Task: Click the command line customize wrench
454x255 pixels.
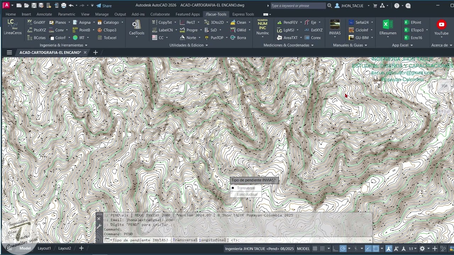Action: pyautogui.click(x=99, y=226)
